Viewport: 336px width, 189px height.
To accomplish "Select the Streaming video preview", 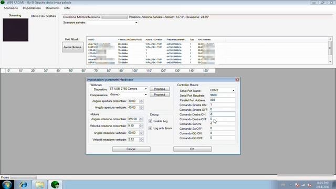I will [x=15, y=30].
